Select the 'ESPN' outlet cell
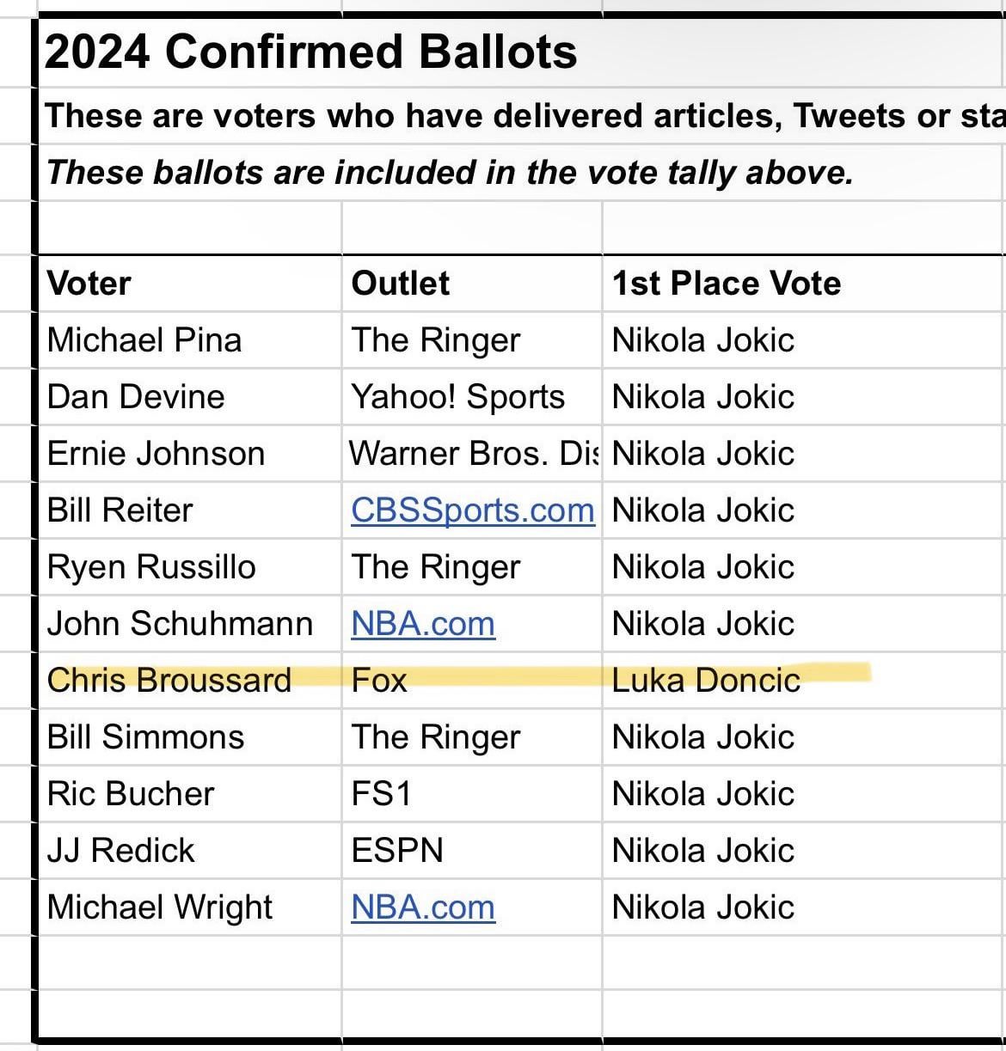 397,851
